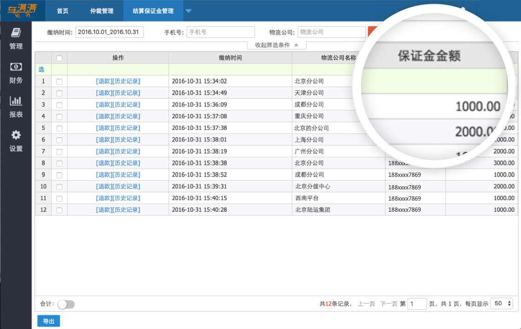Focus the 手机号 input field
Viewport: 521px width, 329px height.
pos(220,32)
